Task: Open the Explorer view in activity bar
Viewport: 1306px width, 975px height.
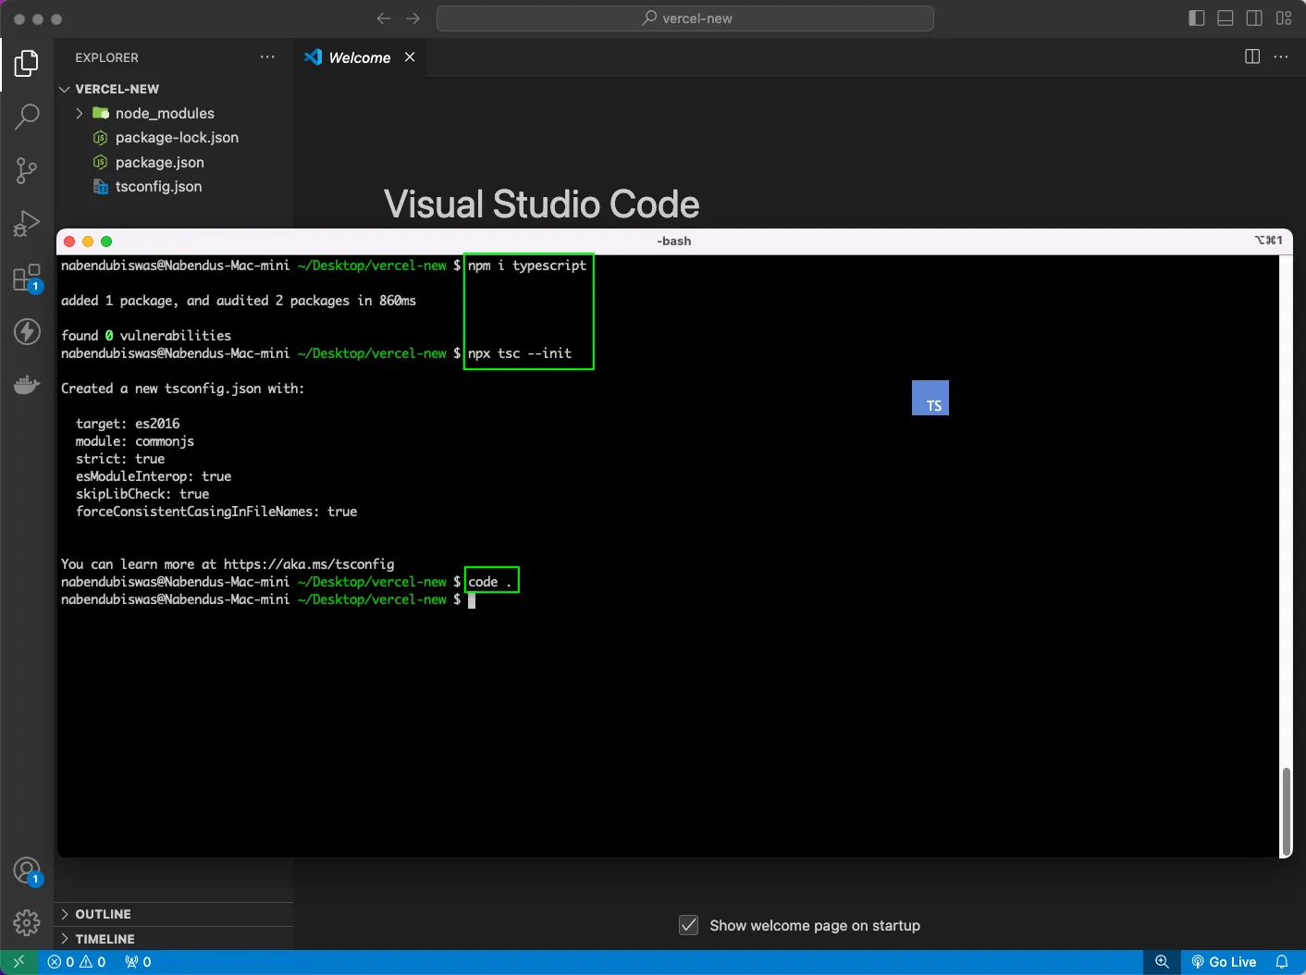Action: [x=27, y=64]
